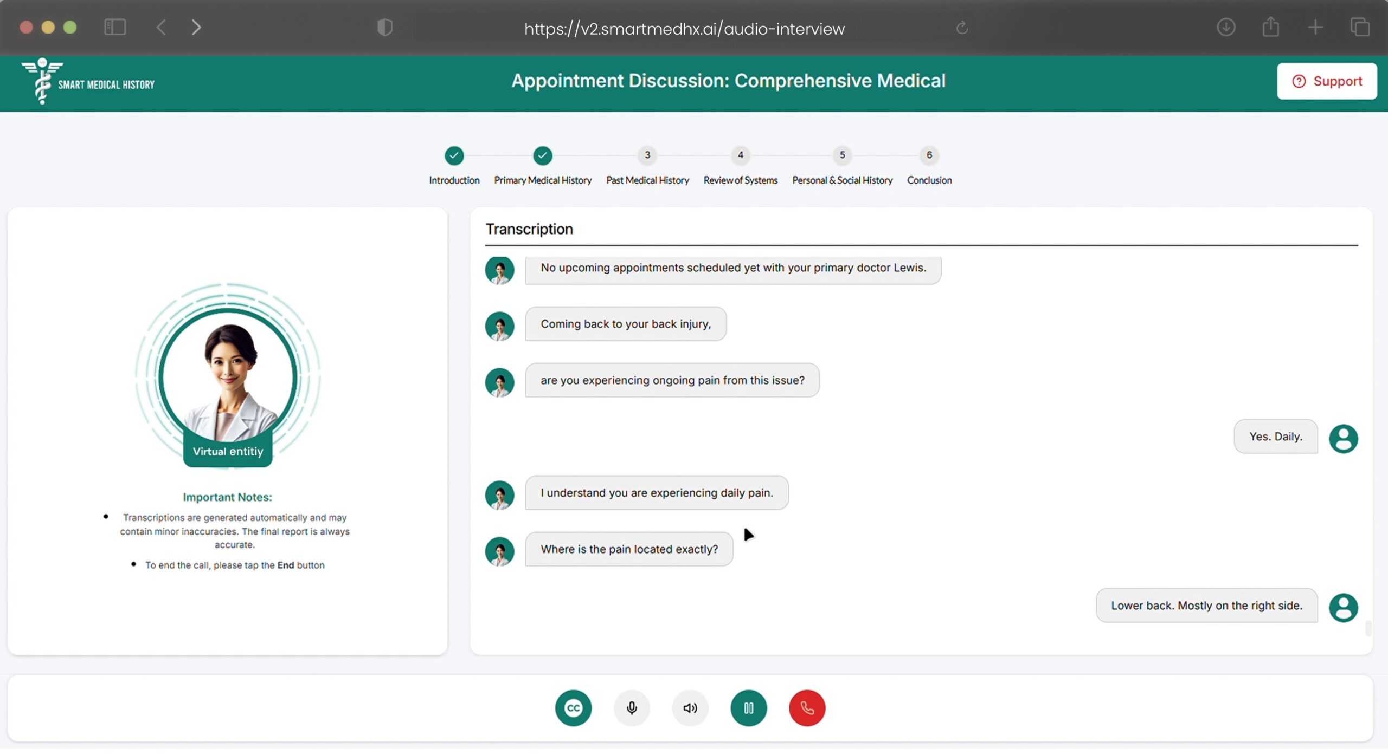Image resolution: width=1388 pixels, height=755 pixels.
Task: Toggle closed captions CC button
Action: click(x=573, y=707)
